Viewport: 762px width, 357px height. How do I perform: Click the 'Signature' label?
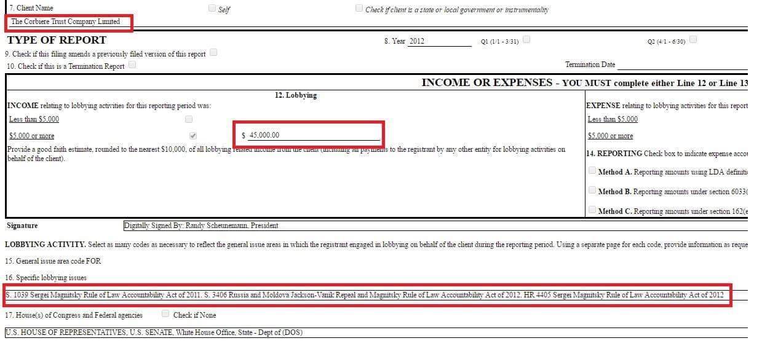[22, 226]
